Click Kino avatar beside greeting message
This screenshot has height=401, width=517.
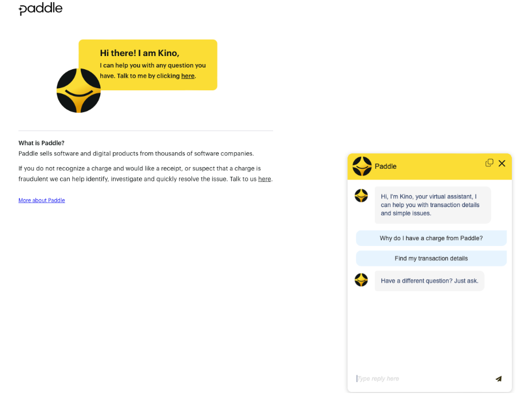(361, 196)
